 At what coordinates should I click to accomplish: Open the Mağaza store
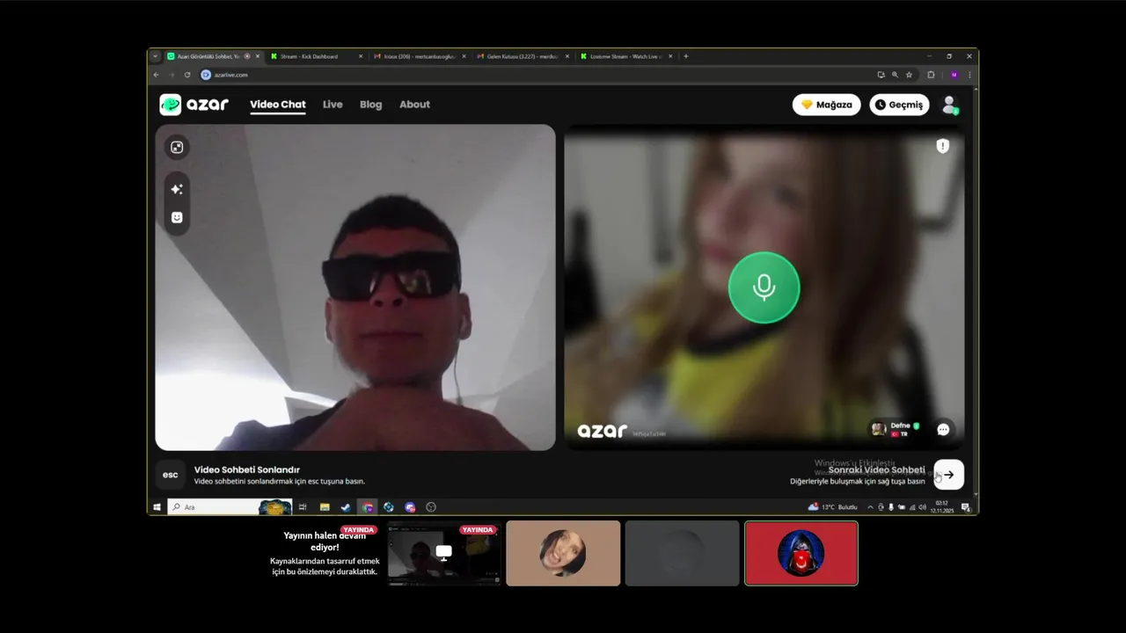[827, 105]
